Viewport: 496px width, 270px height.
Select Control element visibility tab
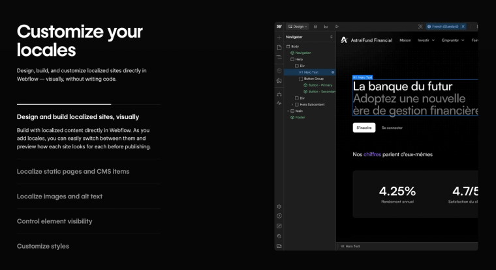(x=54, y=221)
